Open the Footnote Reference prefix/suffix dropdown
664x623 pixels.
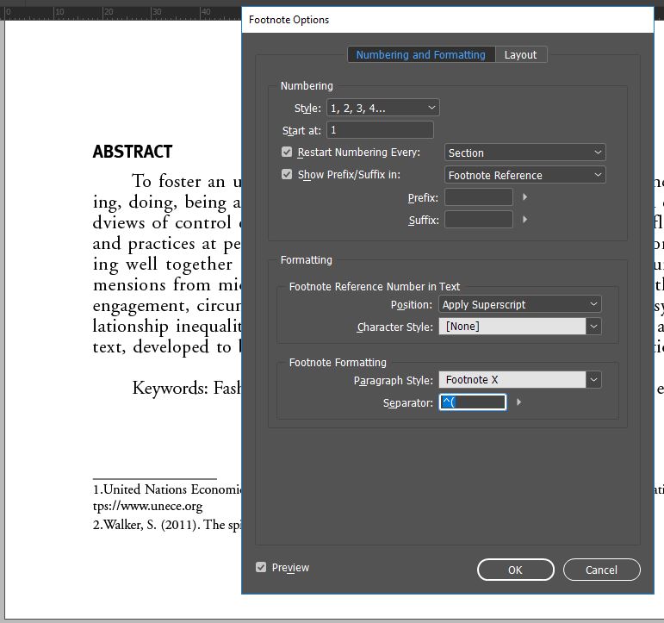click(x=524, y=175)
